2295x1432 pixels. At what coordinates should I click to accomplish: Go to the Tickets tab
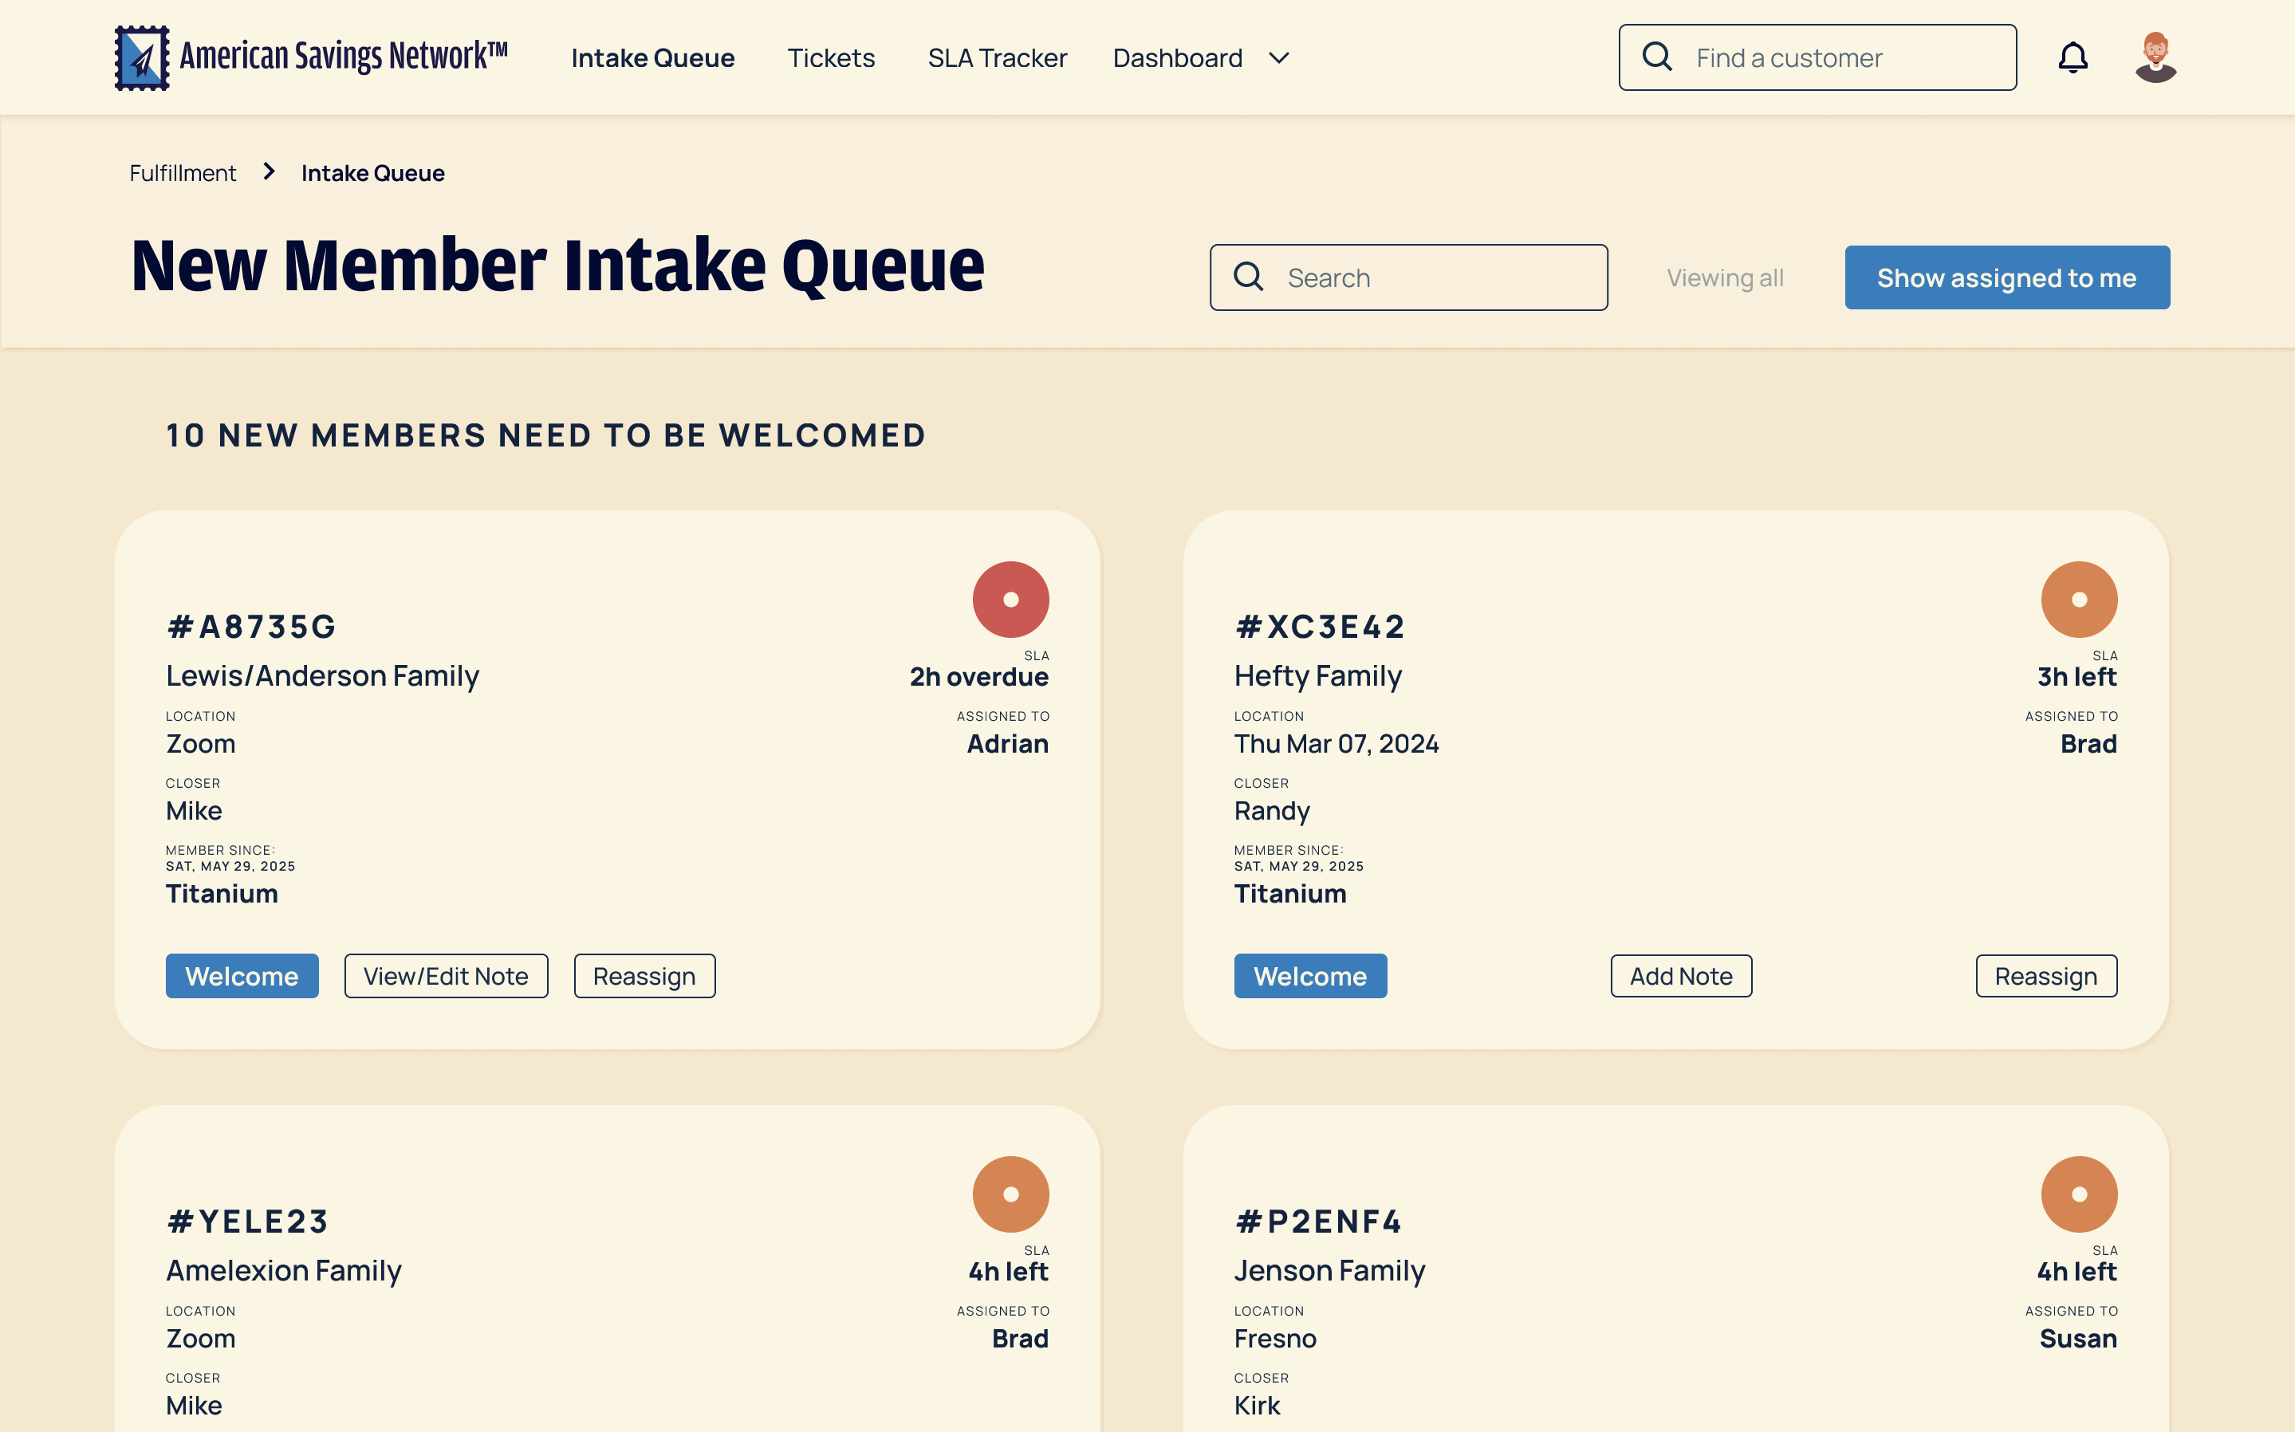(831, 57)
